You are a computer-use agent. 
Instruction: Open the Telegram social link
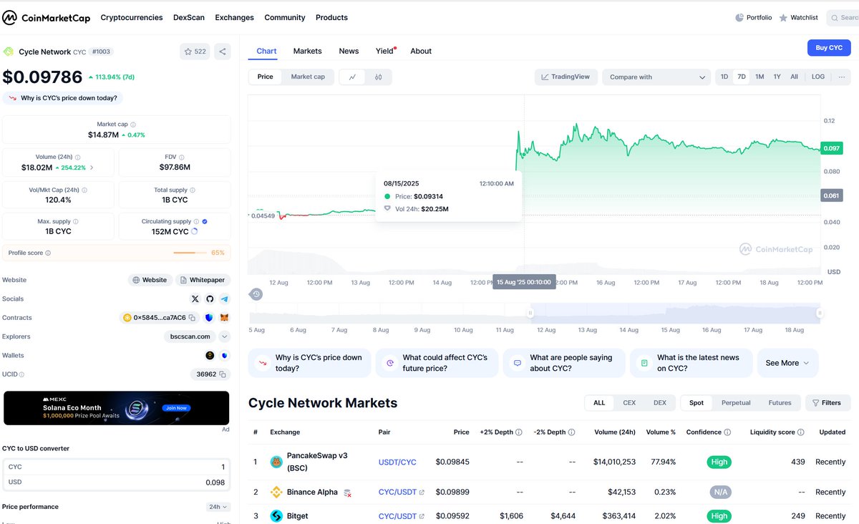(224, 299)
